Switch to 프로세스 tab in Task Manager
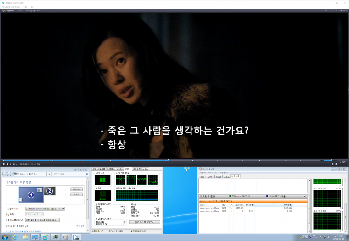The image size is (349, 241). [x=111, y=169]
